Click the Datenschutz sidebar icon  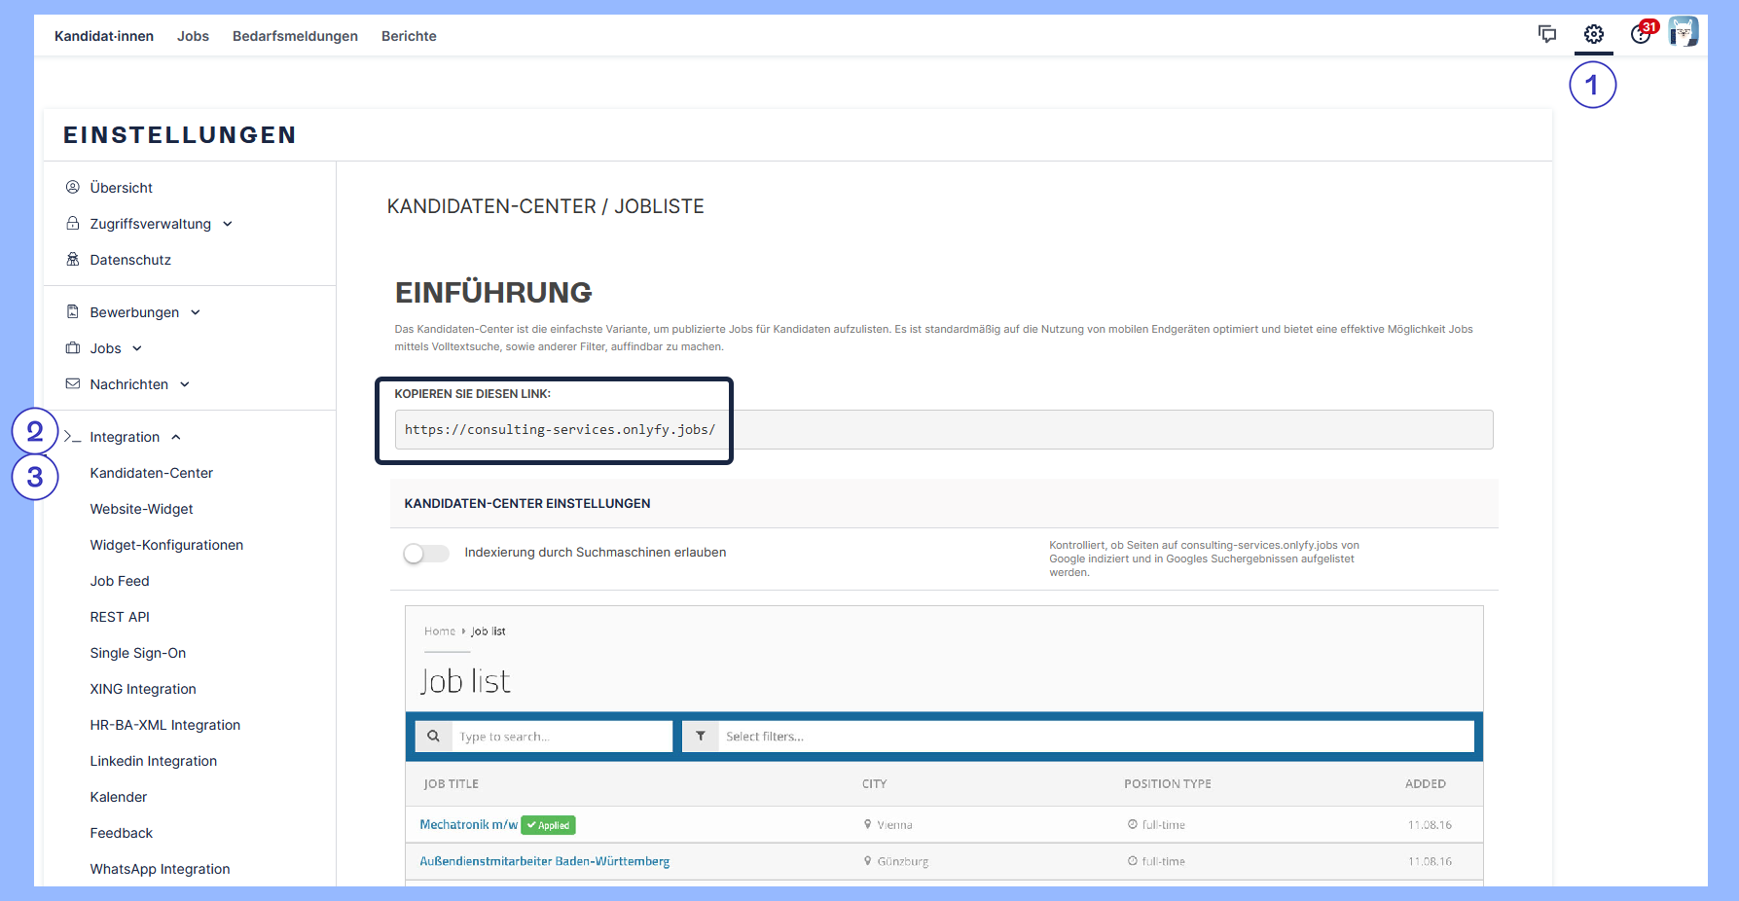click(x=73, y=259)
